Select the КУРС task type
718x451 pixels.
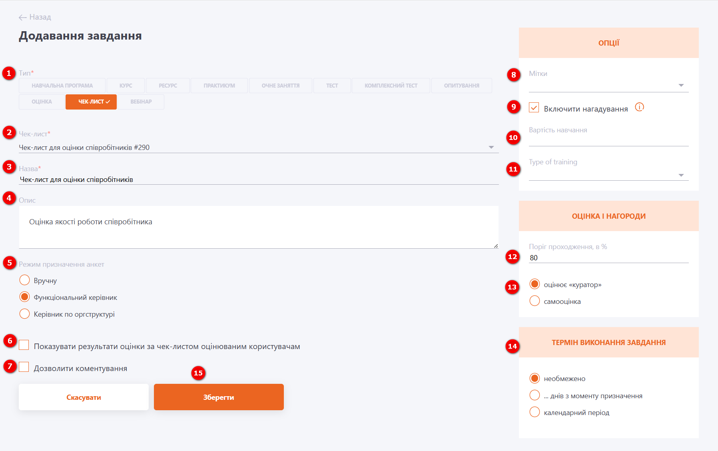coord(126,86)
